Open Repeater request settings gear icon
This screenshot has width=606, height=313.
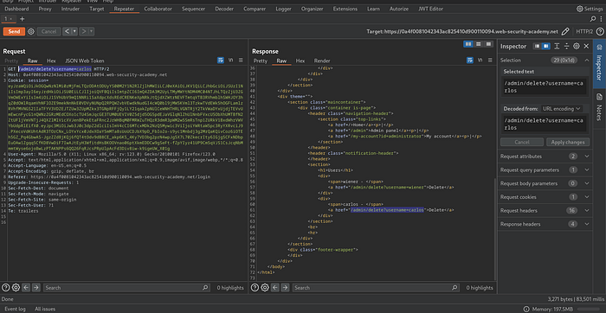coord(31,32)
